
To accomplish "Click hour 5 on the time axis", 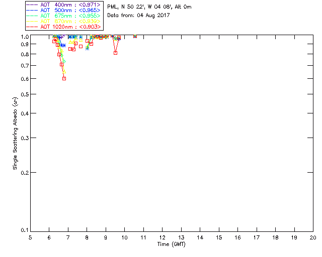I will [30, 237].
